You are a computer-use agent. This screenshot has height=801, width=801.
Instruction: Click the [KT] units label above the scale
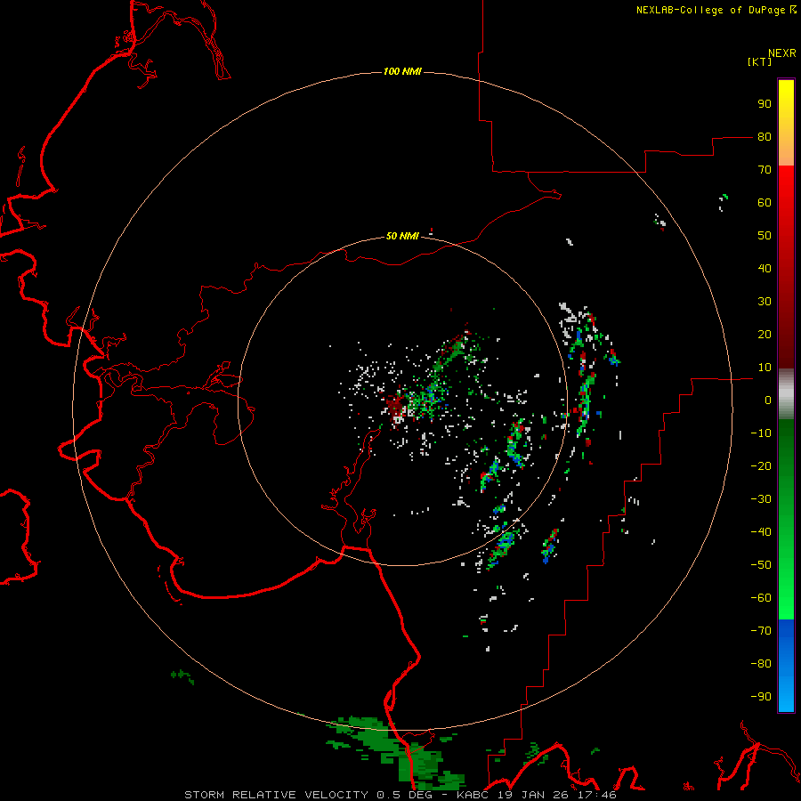[x=759, y=61]
